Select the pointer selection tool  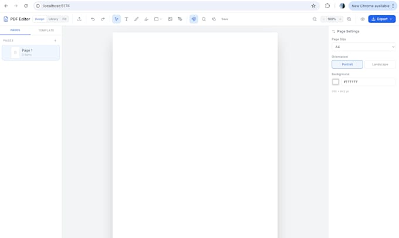pos(116,19)
